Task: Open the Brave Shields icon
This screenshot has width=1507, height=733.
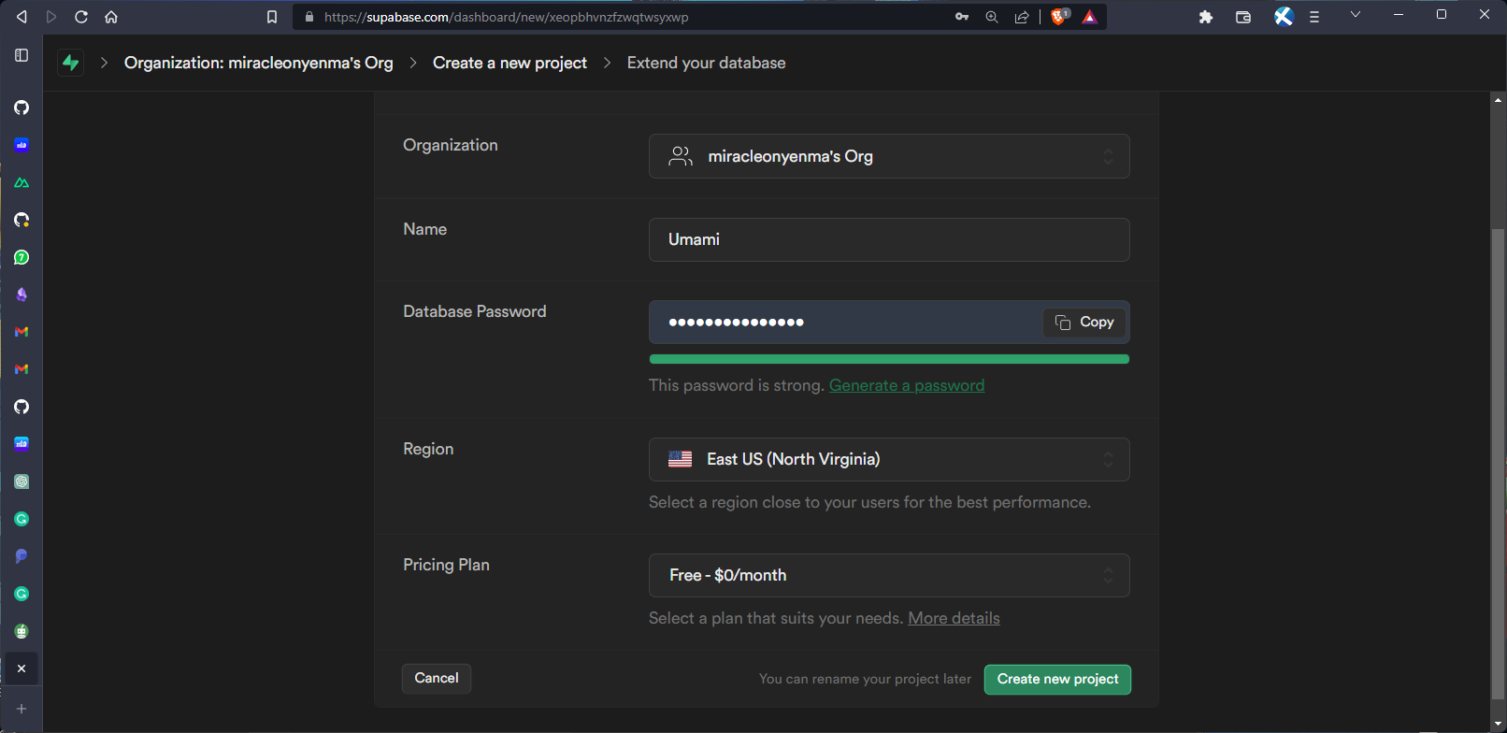Action: pyautogui.click(x=1059, y=17)
